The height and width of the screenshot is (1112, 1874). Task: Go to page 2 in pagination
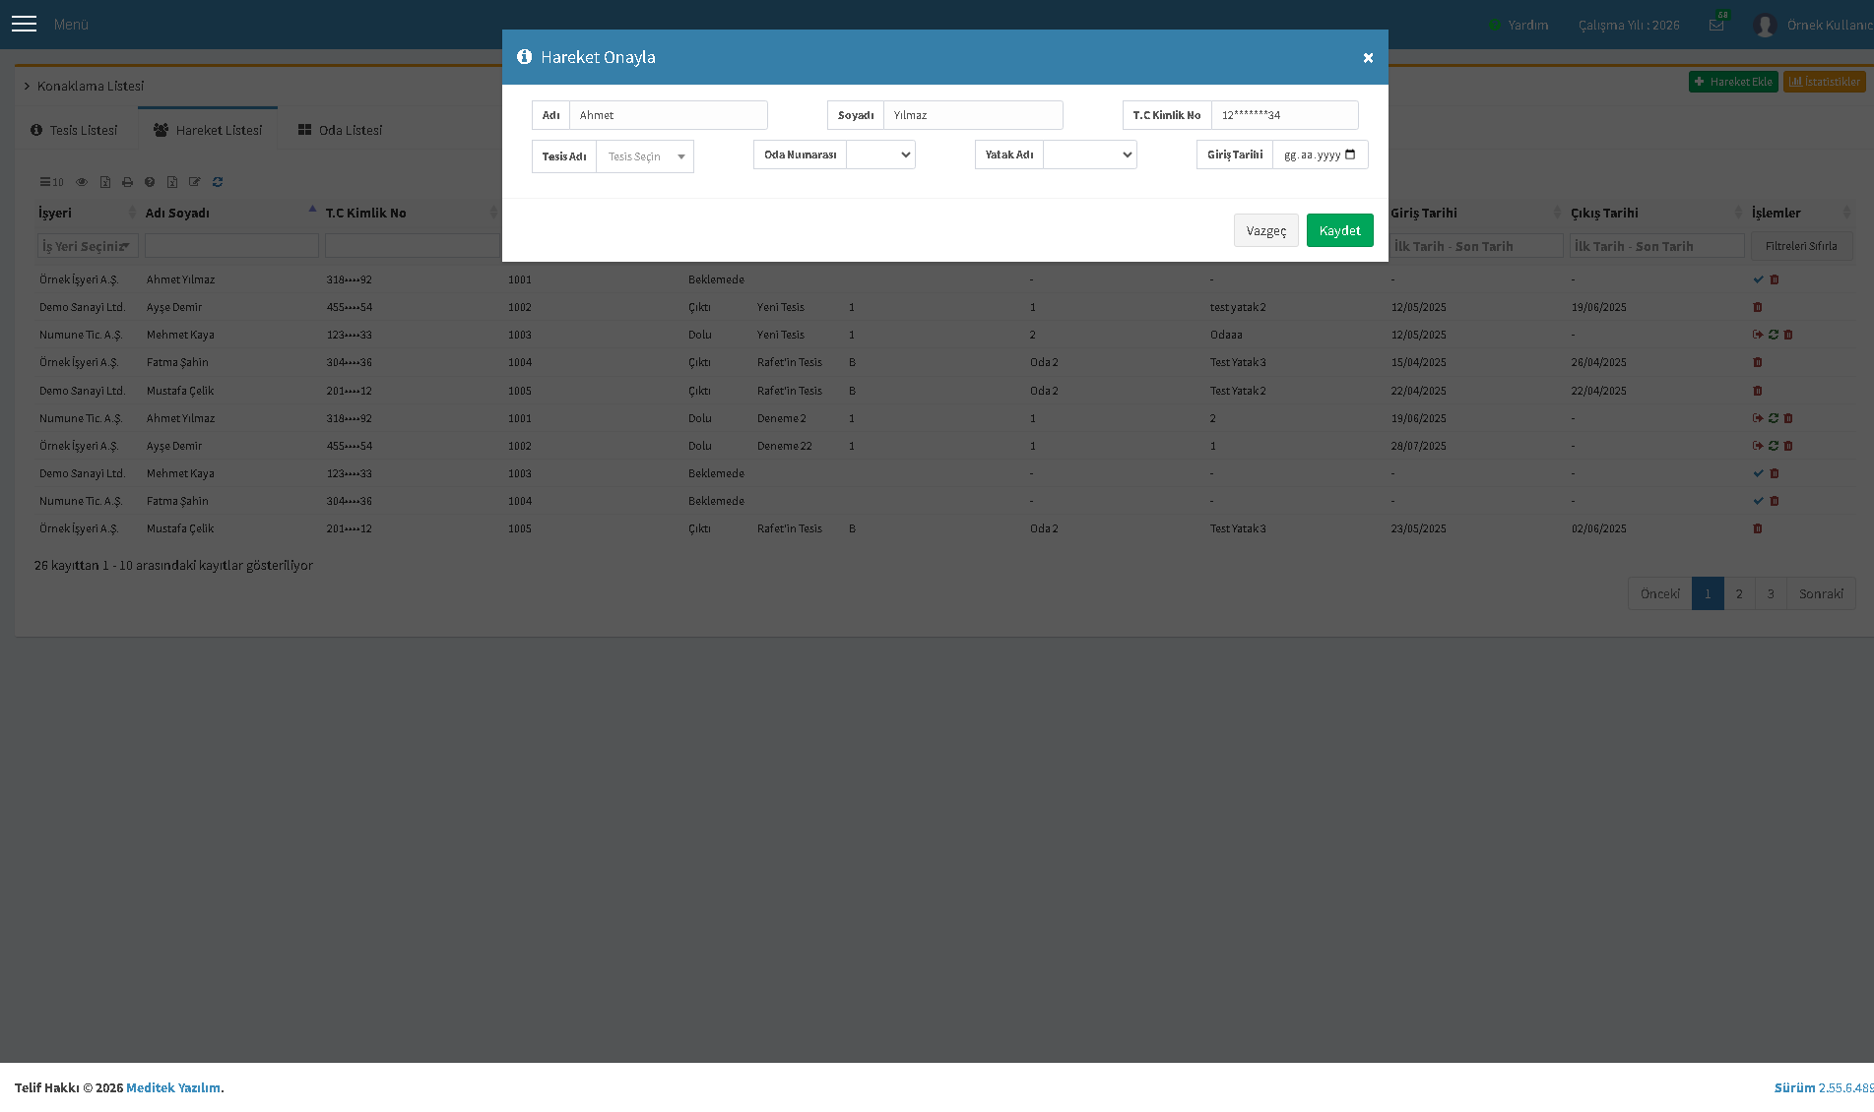pos(1739,593)
